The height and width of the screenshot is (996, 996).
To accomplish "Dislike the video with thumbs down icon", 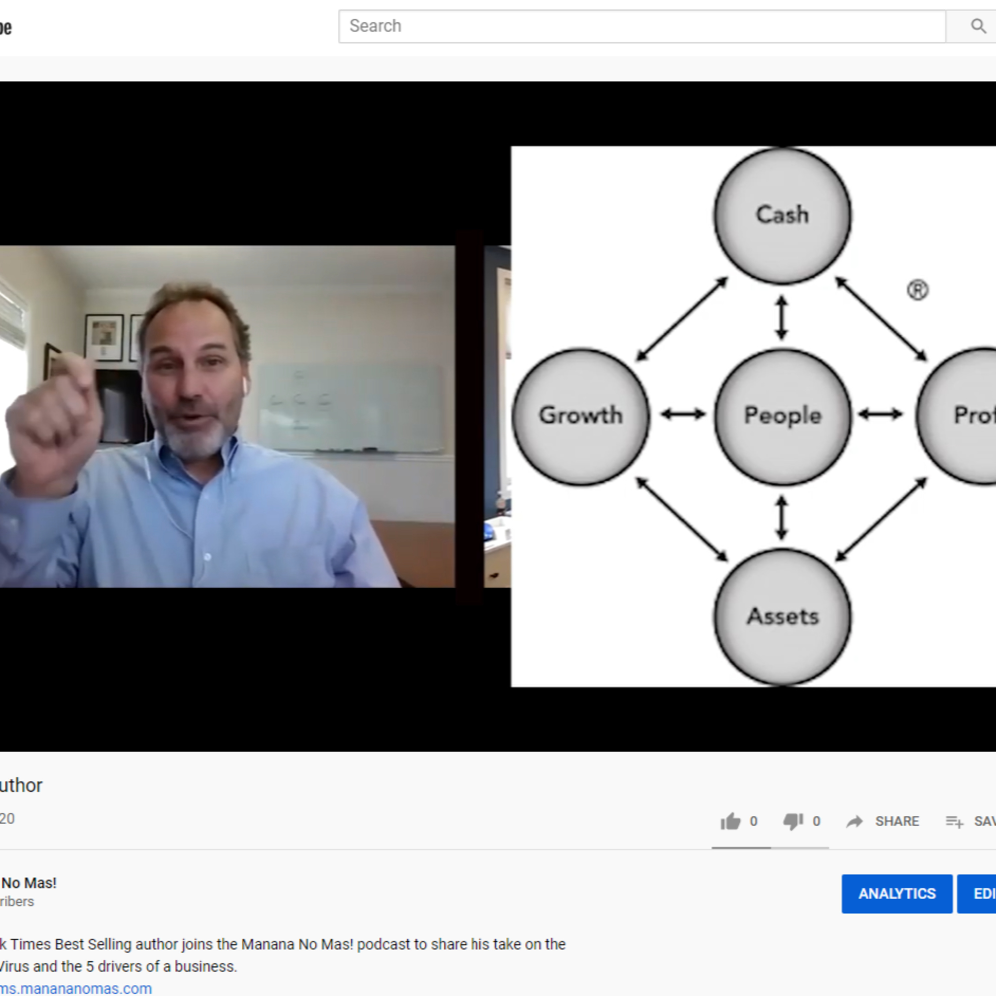I will (x=793, y=821).
